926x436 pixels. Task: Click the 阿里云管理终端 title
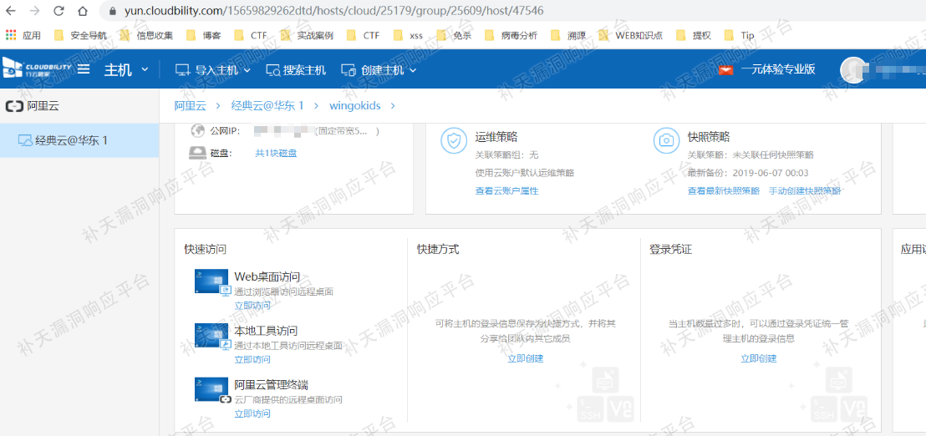tap(271, 385)
